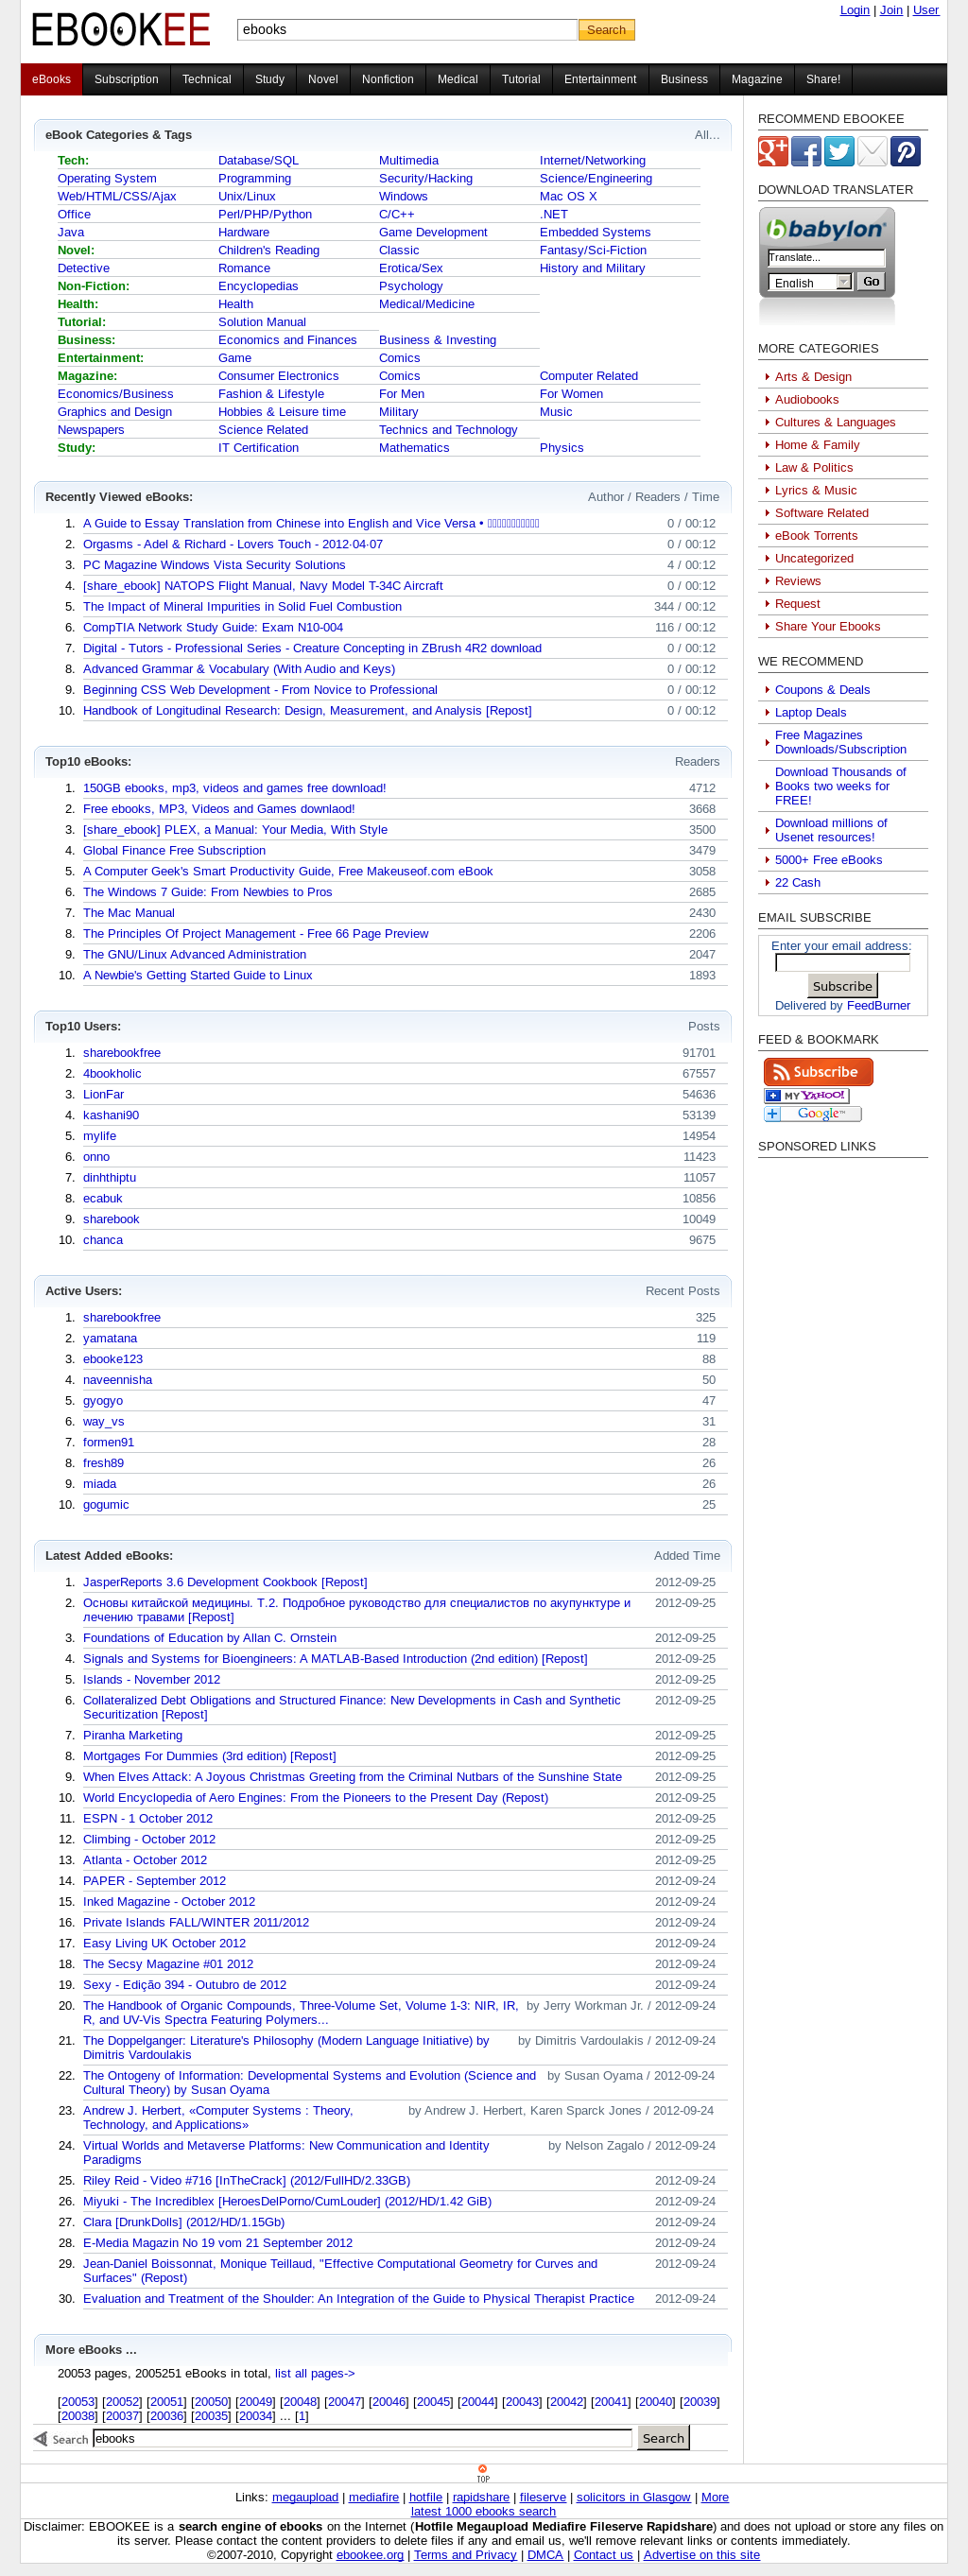This screenshot has width=968, height=2576.
Task: Click the bottom Search button
Action: point(663,2438)
